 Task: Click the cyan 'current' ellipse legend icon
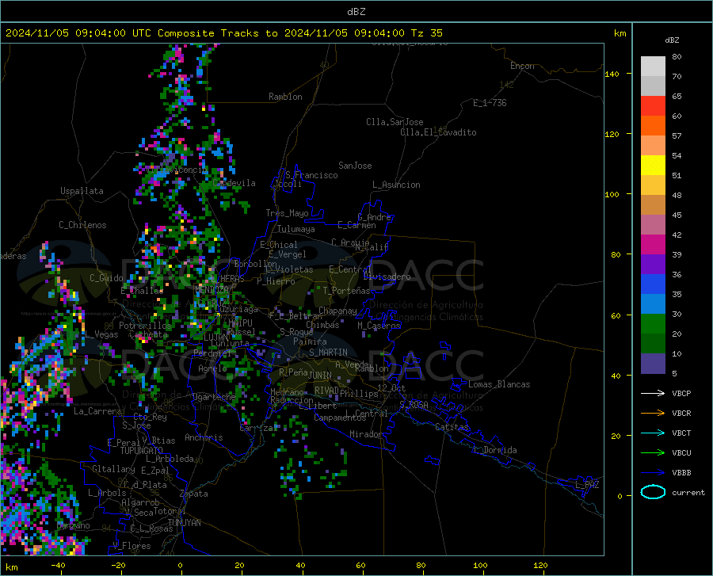[x=653, y=492]
